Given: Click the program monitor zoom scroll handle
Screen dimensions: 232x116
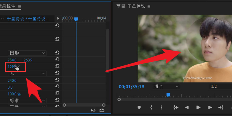Looking at the screenshot, I should [119, 99].
